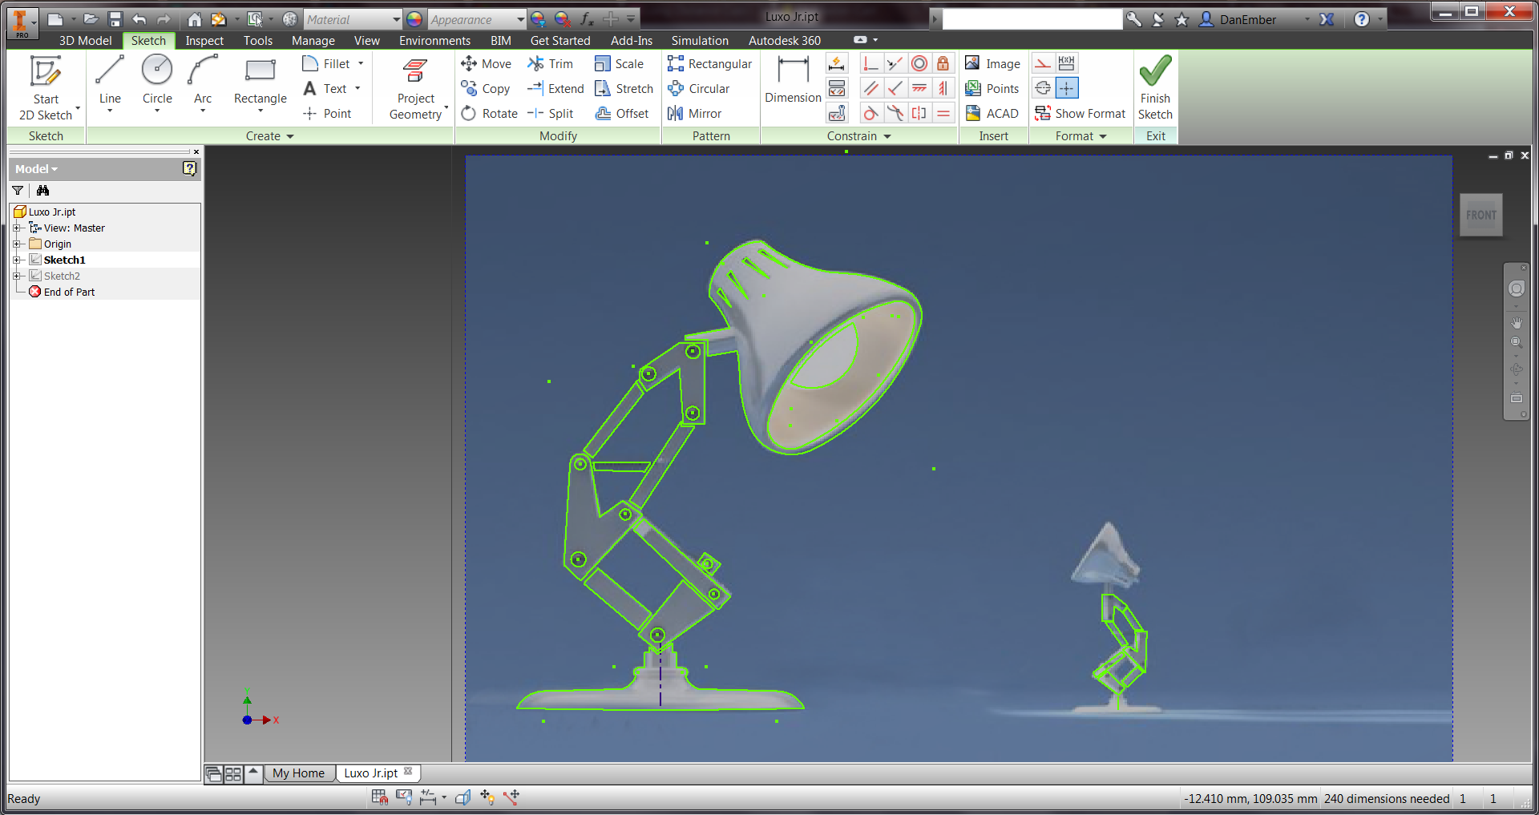Expand the Format panel dropdown
Viewport: 1539px width, 815px height.
(1081, 136)
